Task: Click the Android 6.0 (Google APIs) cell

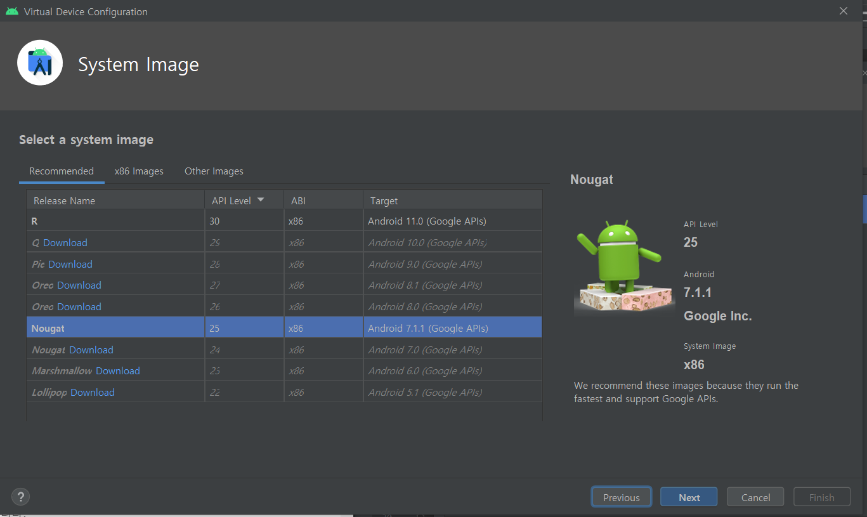Action: click(x=453, y=370)
